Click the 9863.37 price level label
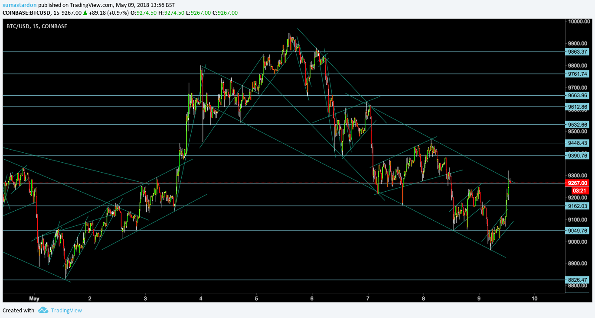Screen dimensions: 595x318 578,51
